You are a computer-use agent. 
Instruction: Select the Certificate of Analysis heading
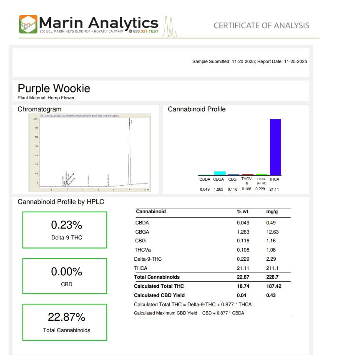click(x=261, y=25)
